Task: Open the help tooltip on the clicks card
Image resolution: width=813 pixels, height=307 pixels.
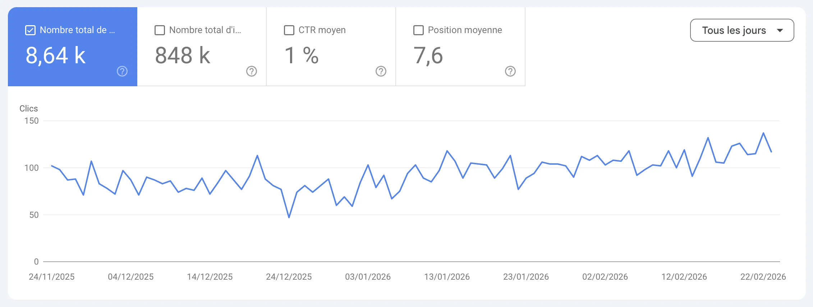Action: coord(122,71)
